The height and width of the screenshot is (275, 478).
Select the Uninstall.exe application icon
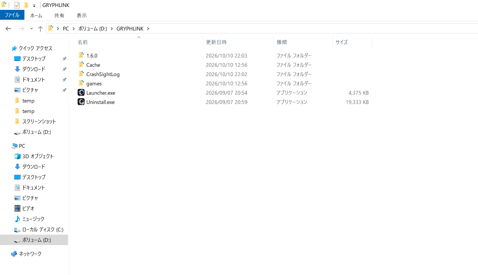(x=81, y=102)
